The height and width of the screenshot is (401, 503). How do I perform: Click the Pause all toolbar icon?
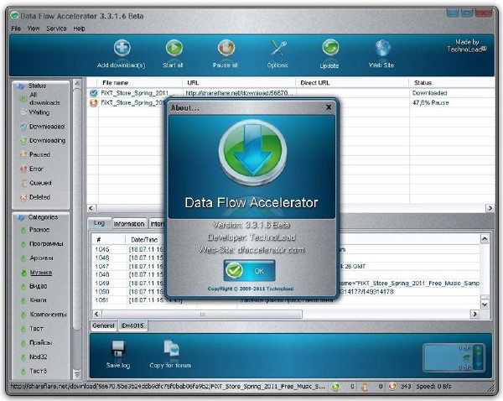[x=226, y=49]
